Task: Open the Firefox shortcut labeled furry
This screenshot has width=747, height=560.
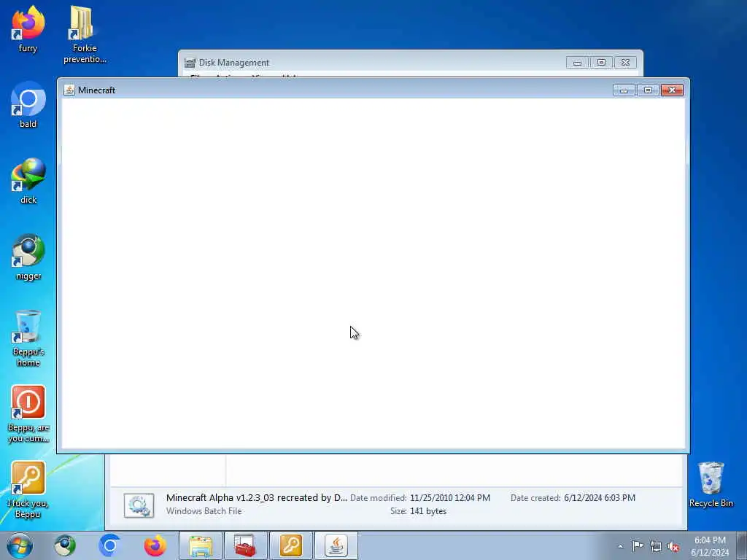Action: (x=28, y=29)
